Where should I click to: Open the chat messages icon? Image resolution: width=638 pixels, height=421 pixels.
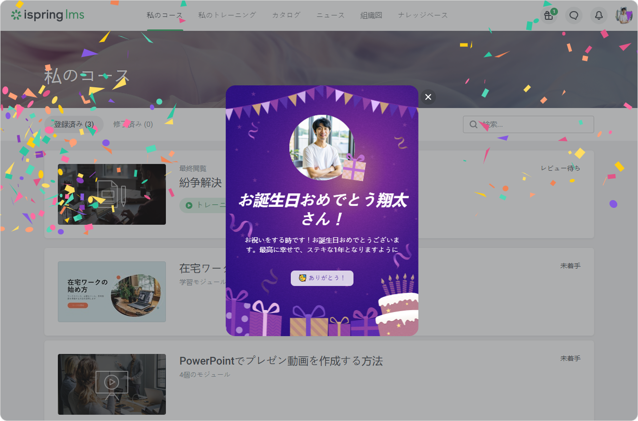point(573,15)
